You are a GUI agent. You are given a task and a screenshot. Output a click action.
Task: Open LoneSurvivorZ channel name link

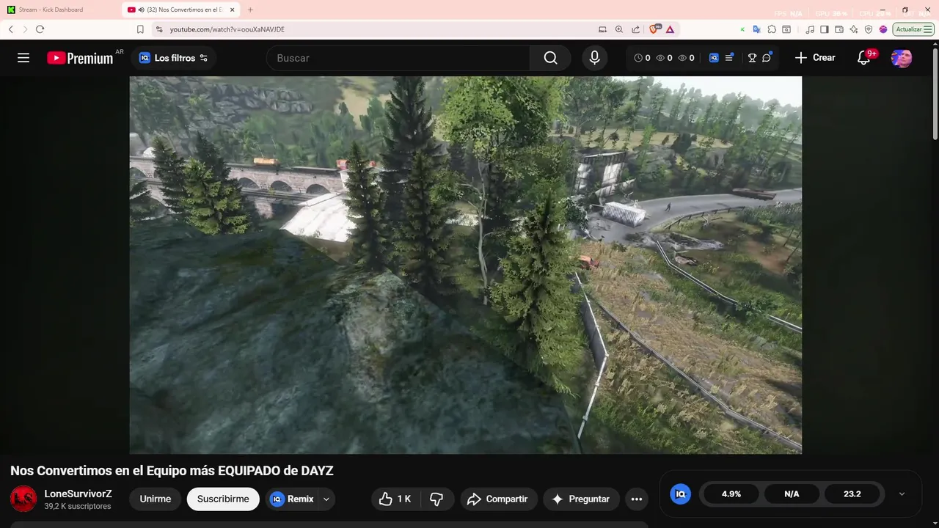tap(78, 494)
